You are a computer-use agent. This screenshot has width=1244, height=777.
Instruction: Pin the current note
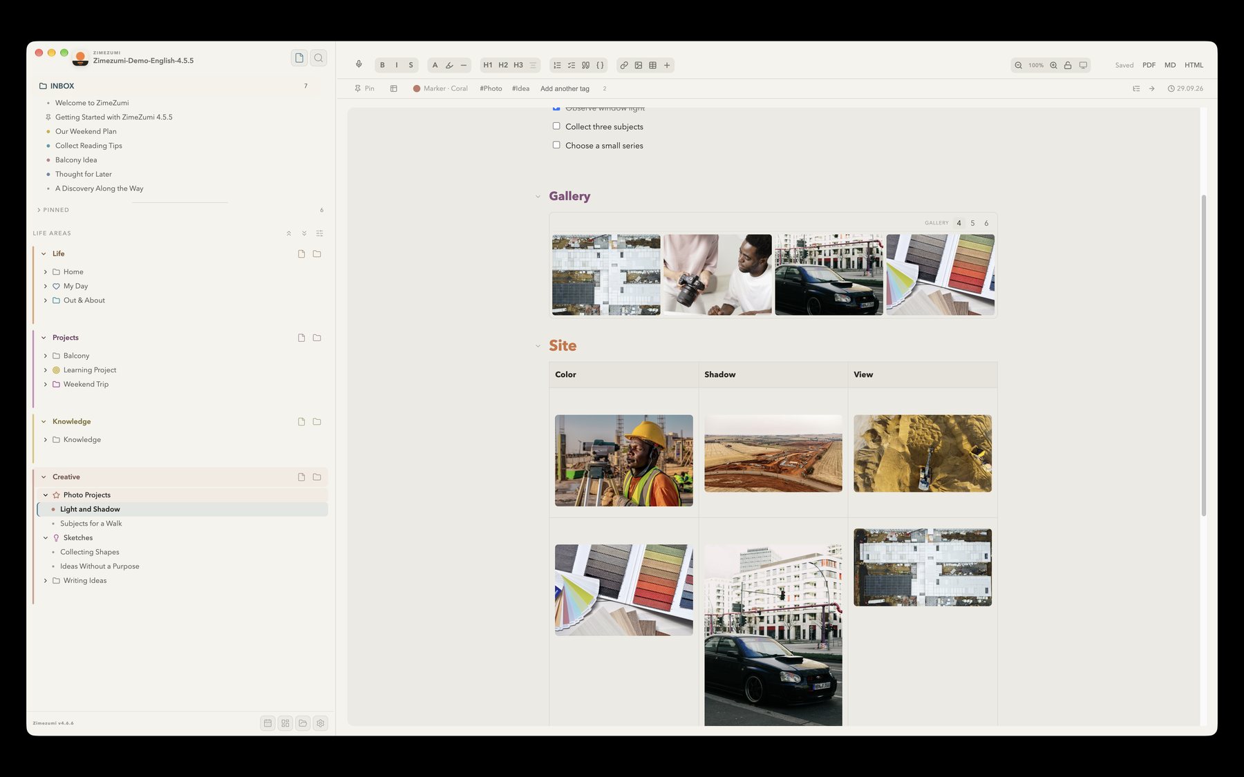pos(364,88)
